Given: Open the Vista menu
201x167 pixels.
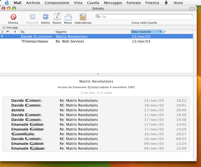Looking at the screenshot, I should 78,3.
